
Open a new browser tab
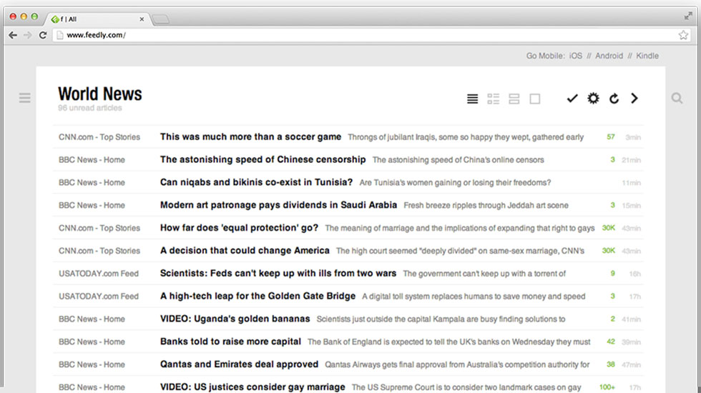[x=161, y=19]
